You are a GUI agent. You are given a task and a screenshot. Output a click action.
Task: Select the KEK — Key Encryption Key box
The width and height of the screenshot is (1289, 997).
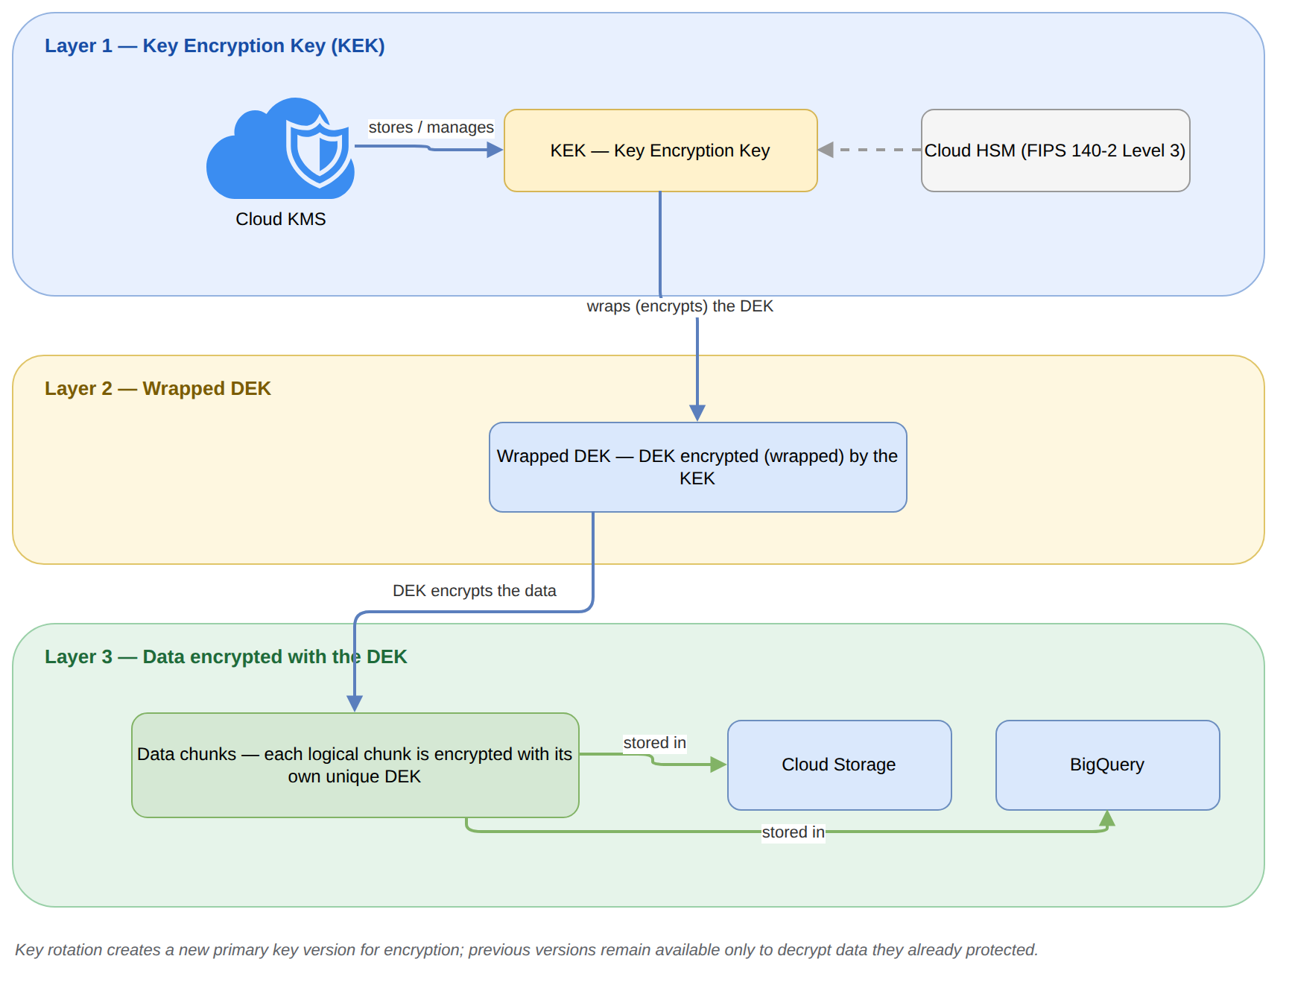point(661,151)
